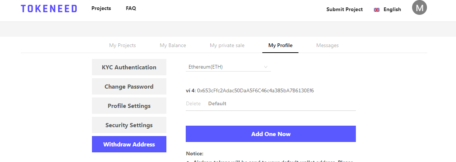Go to the FAQ page

(x=131, y=8)
